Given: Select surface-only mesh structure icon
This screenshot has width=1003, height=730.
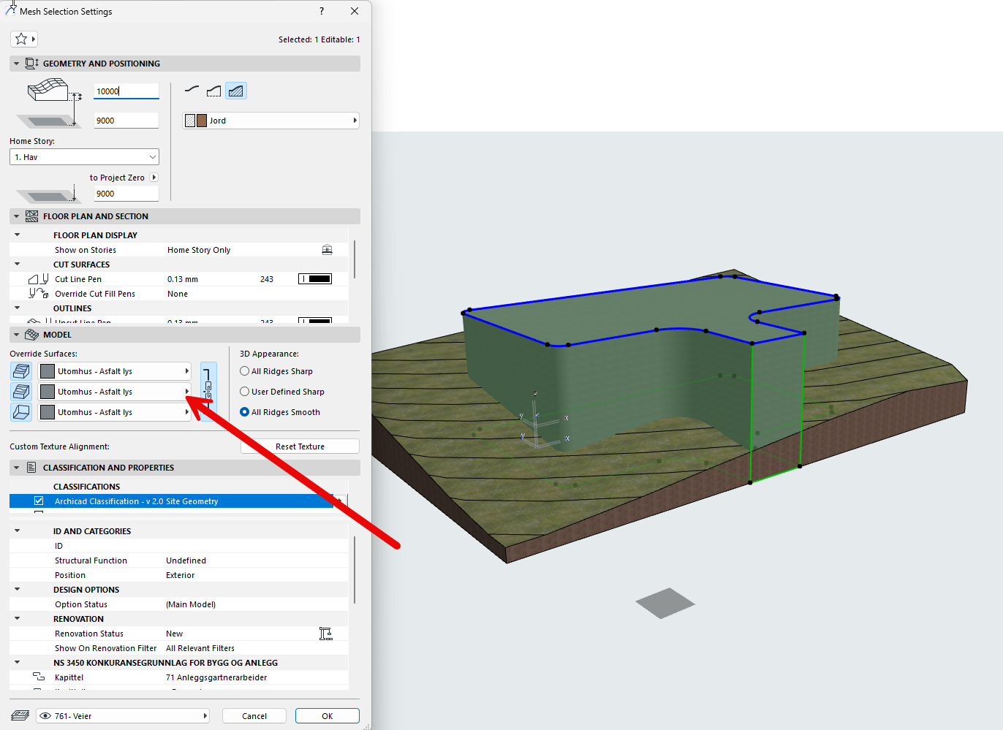Looking at the screenshot, I should [192, 90].
